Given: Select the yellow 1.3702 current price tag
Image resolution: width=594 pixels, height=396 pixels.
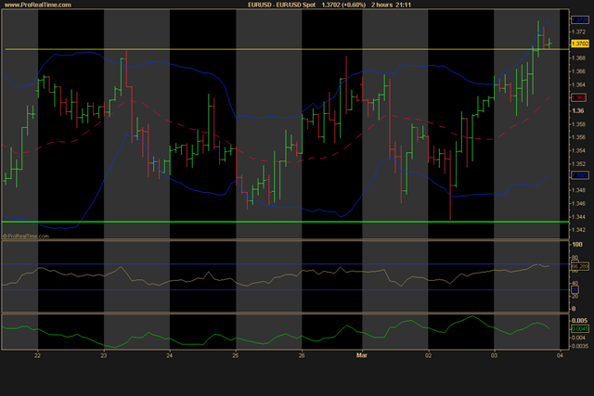Looking at the screenshot, I should pos(579,44).
